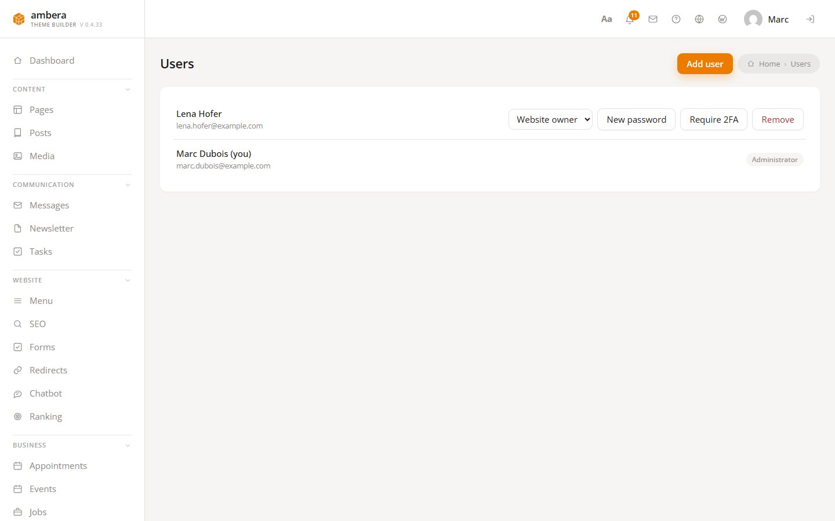
Task: Click the ambera cube logo
Action: (19, 19)
